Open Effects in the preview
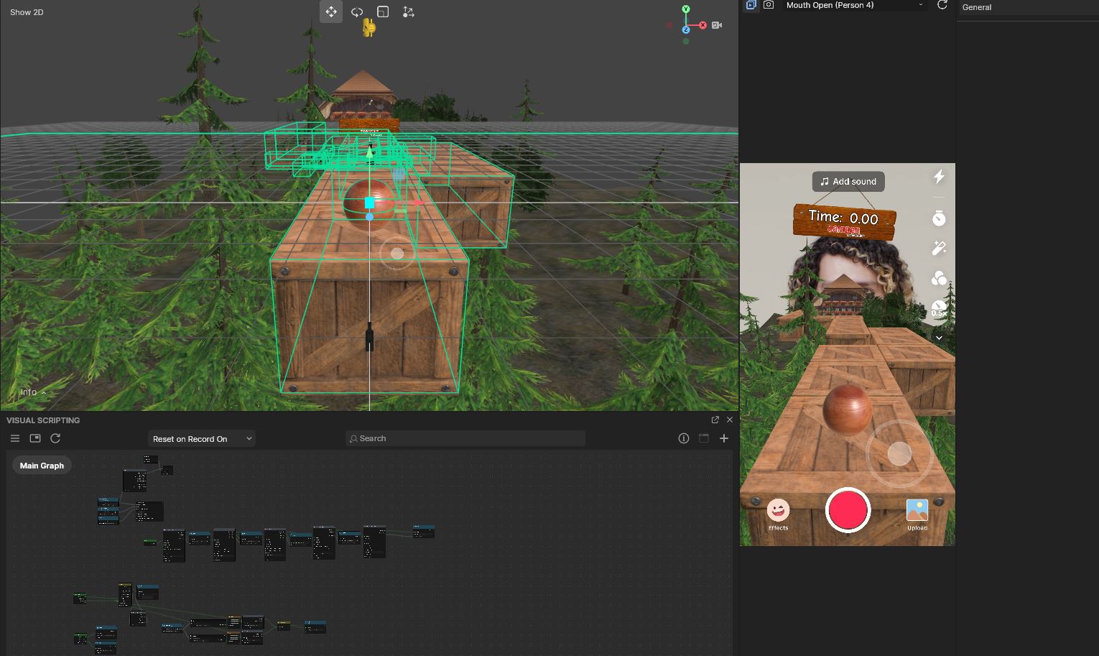Viewport: 1099px width, 656px height. (x=778, y=514)
